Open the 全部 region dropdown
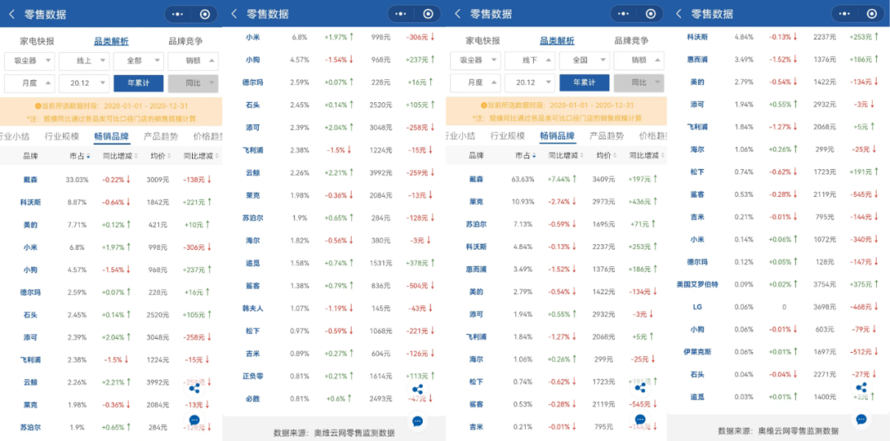The width and height of the screenshot is (890, 441). click(x=139, y=60)
